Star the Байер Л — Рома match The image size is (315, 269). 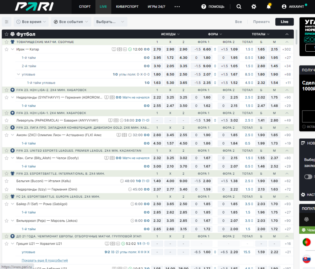(6, 204)
